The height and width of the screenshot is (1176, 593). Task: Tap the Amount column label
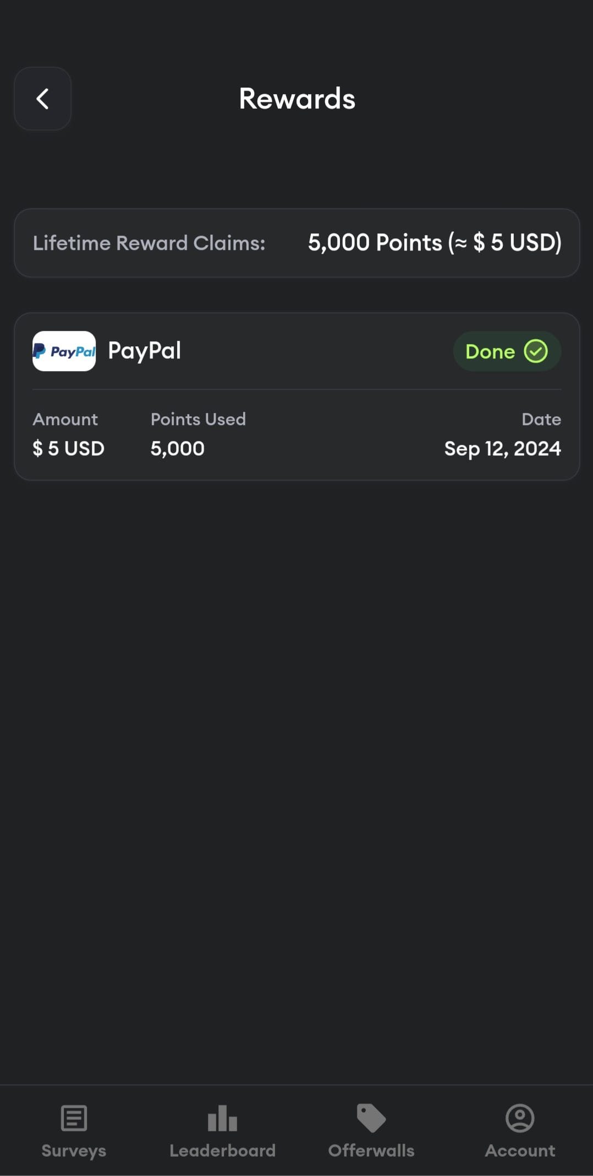pos(65,420)
